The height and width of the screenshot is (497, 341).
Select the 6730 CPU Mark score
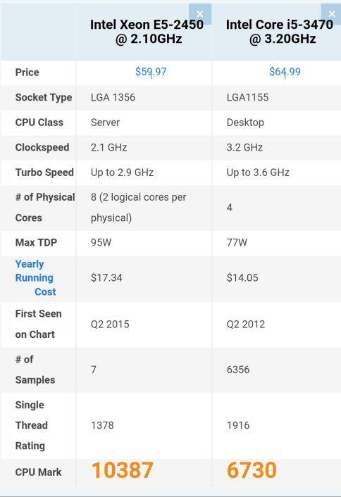coord(252,470)
